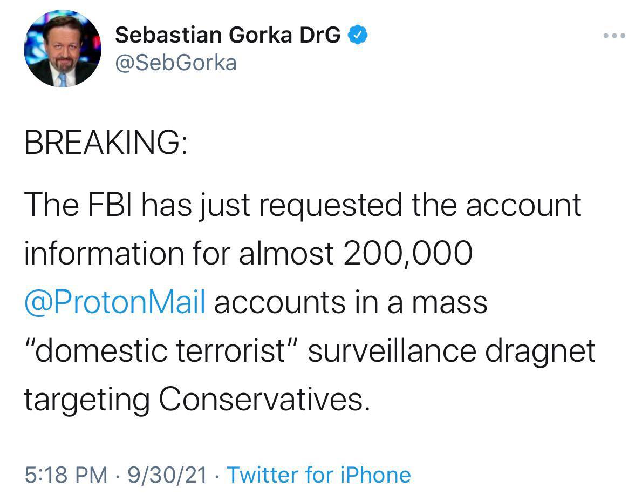Screen dimensions: 642x501
Task: Follow the @ProtonMail mention link
Action: [x=114, y=302]
